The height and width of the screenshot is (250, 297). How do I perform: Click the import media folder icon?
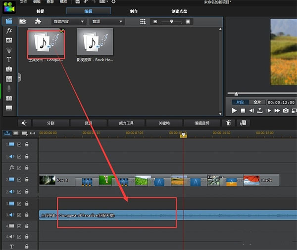pos(23,21)
